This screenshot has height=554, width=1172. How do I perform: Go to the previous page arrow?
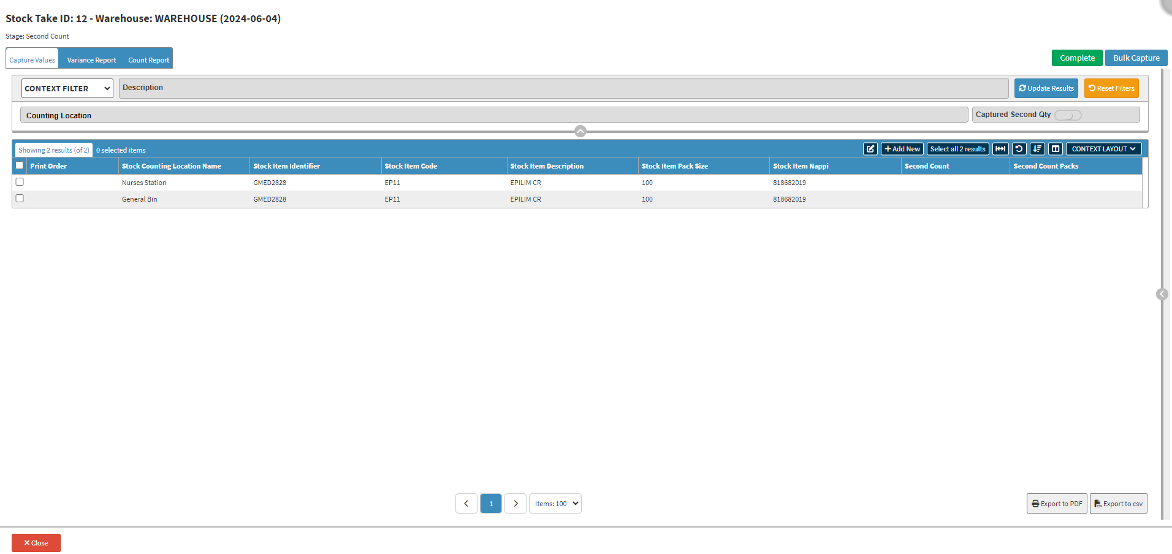(x=466, y=504)
